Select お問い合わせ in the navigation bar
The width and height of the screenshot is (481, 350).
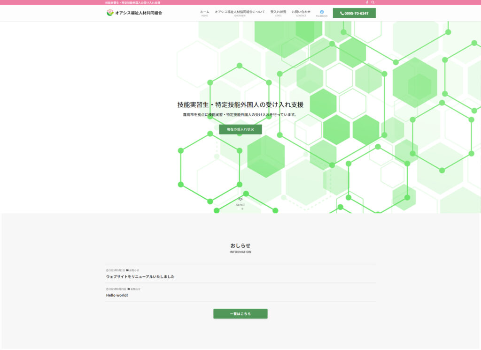301,13
